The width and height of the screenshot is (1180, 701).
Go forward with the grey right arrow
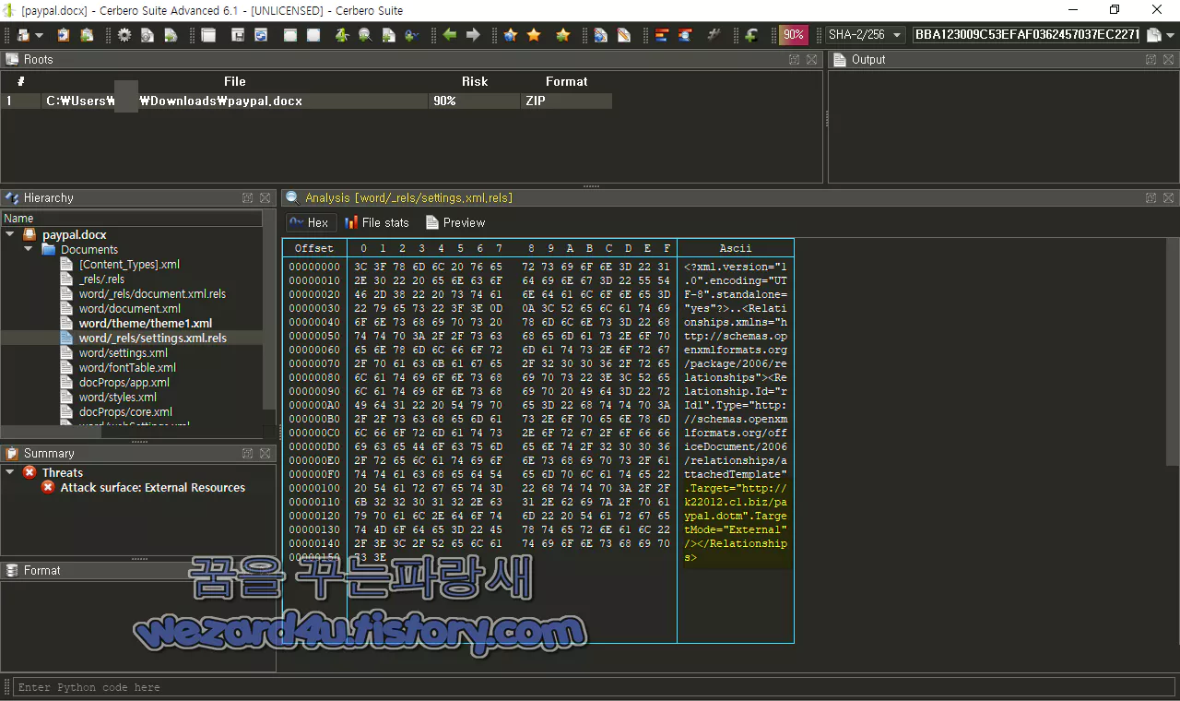coord(473,35)
